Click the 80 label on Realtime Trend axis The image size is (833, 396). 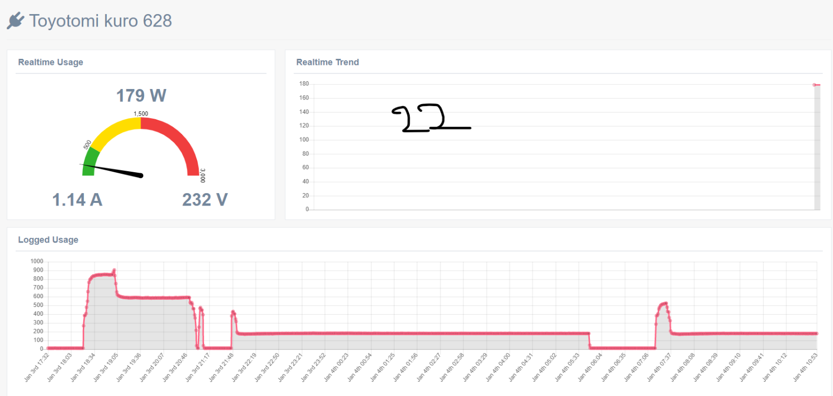306,154
